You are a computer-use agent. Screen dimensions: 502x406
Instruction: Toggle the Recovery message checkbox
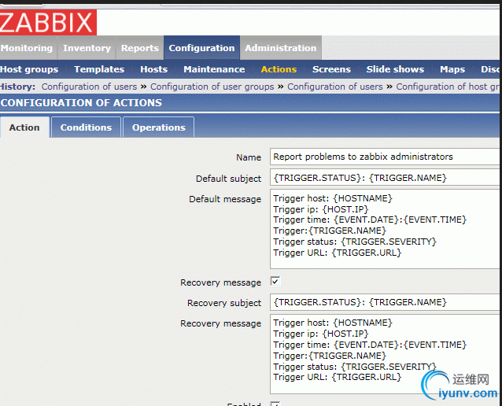click(x=275, y=282)
